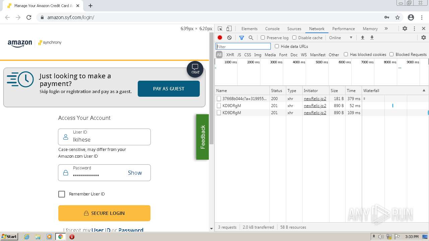
Task: Show the password text
Action: click(x=135, y=173)
